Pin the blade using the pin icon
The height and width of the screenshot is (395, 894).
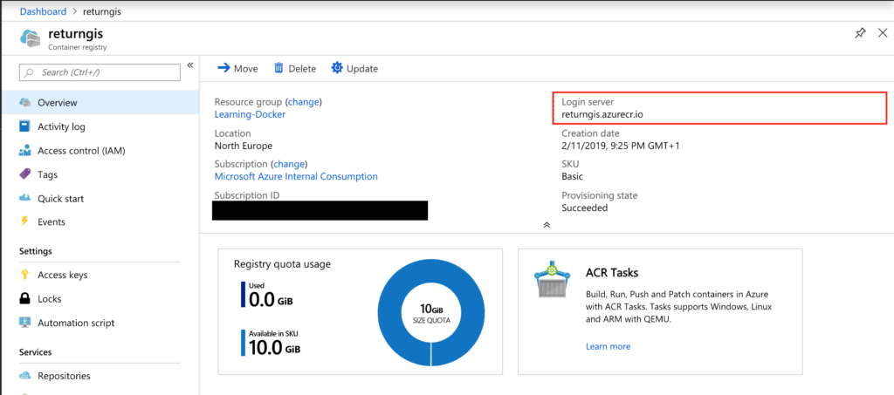[x=860, y=34]
